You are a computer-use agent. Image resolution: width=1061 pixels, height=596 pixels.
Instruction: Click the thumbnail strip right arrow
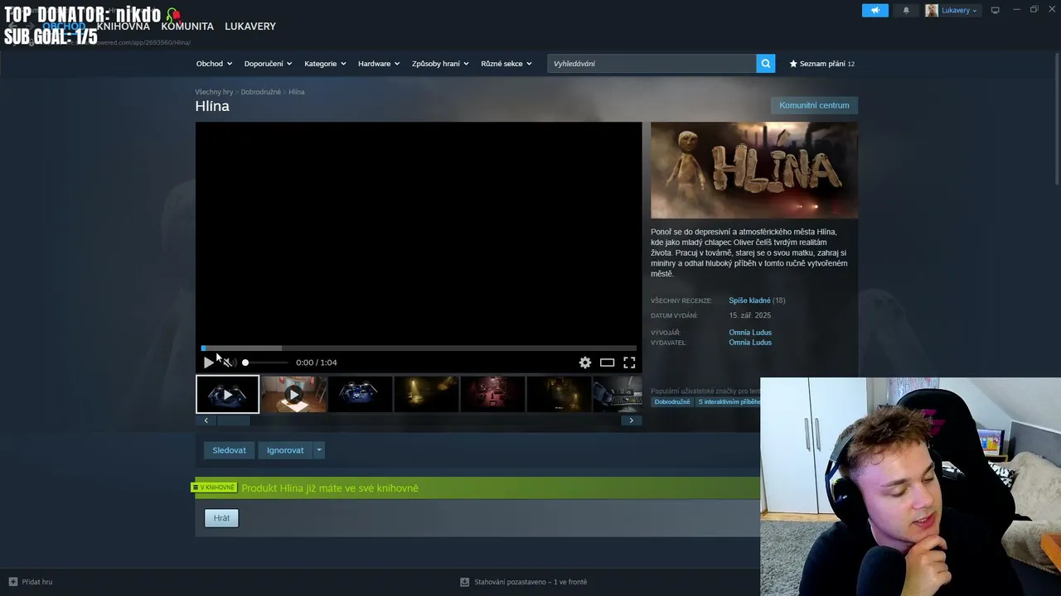pyautogui.click(x=631, y=421)
